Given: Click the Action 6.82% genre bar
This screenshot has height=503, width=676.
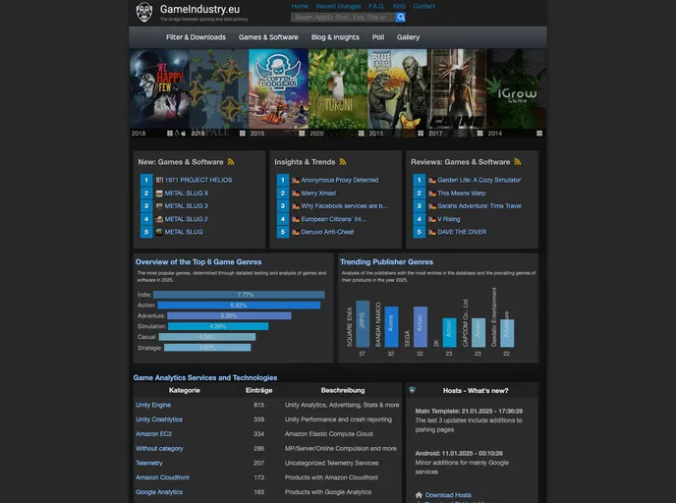Looking at the screenshot, I should 239,306.
